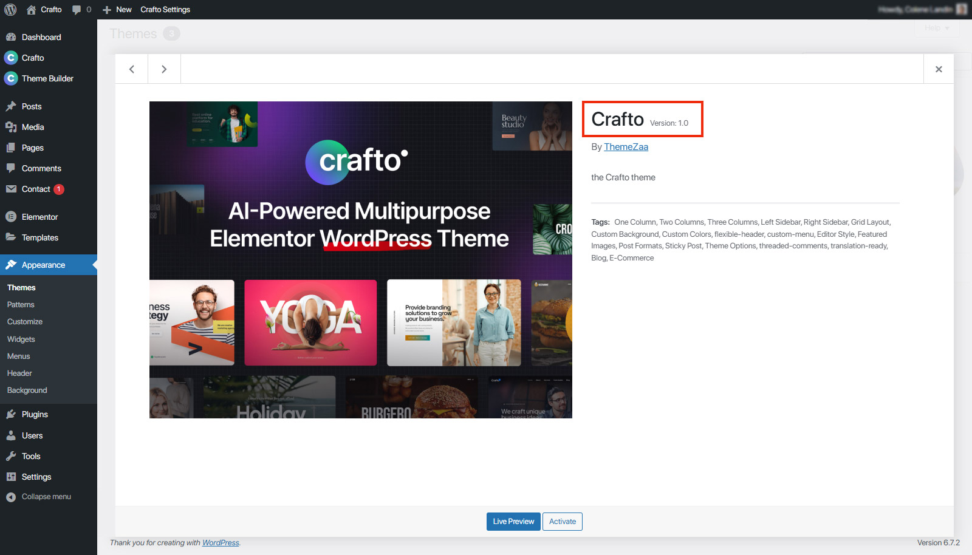
Task: Visit the ThemeZaa author link
Action: click(626, 146)
